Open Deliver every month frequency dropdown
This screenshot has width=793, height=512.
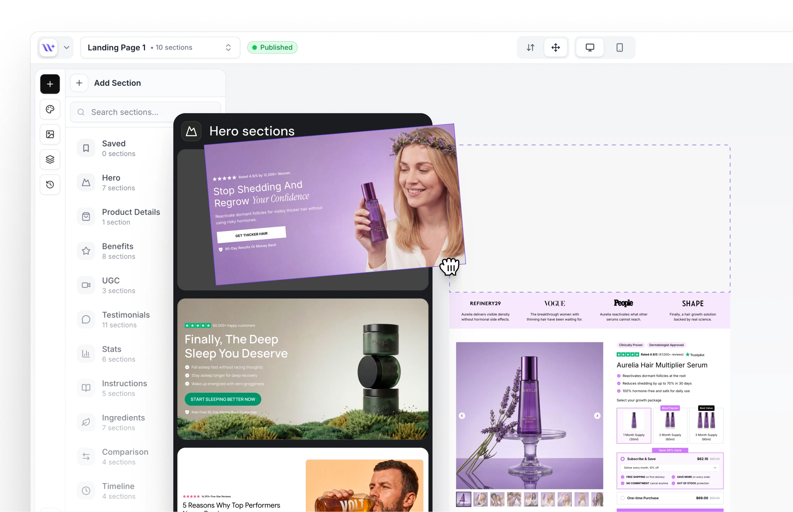point(670,468)
